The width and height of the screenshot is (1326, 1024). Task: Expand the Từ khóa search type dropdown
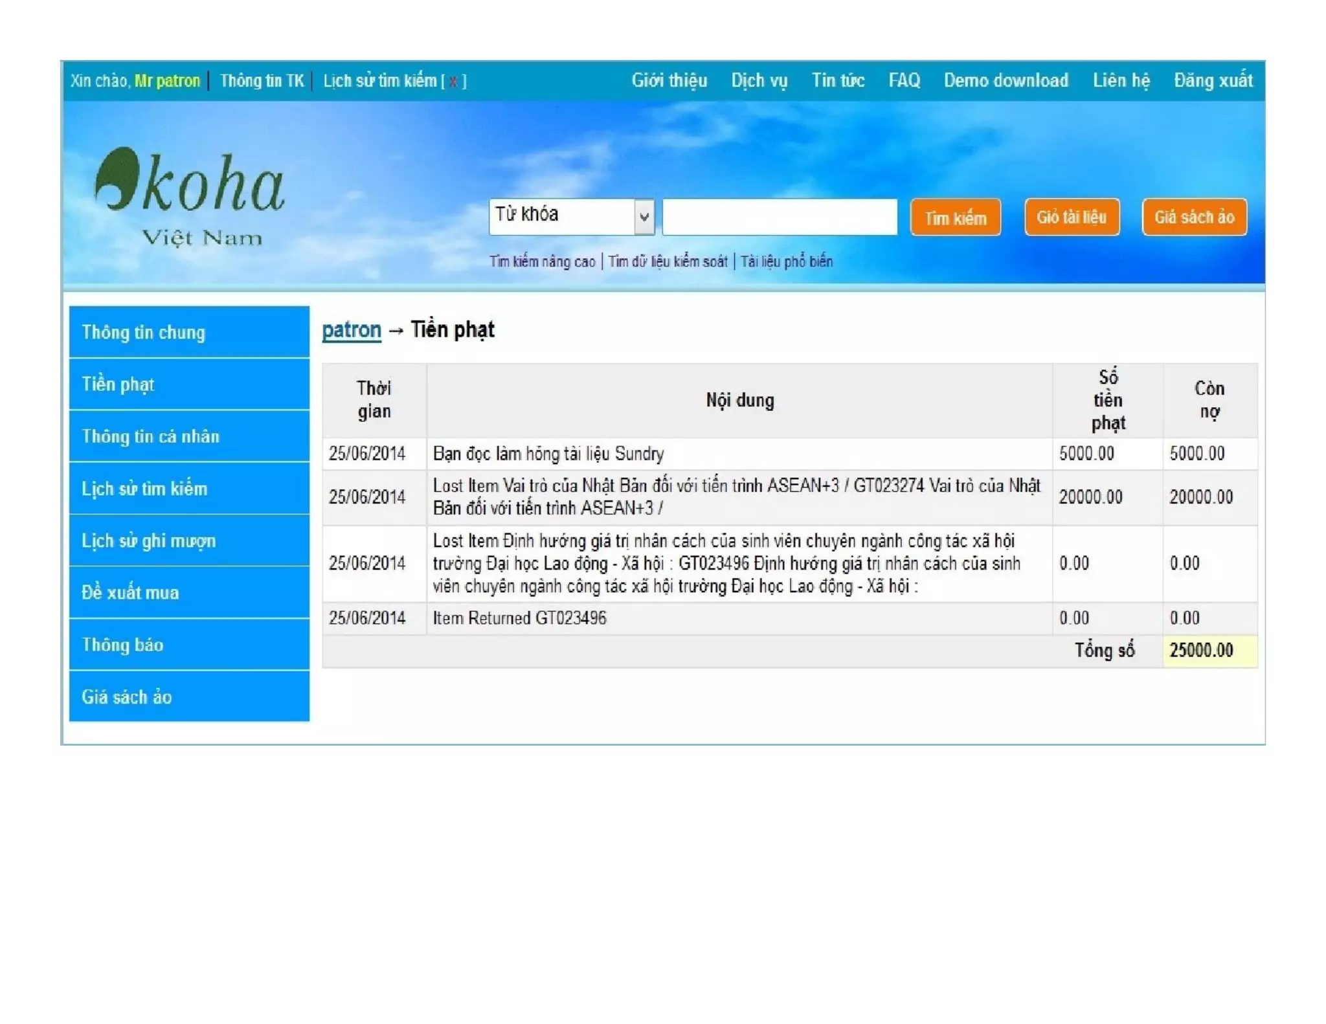pyautogui.click(x=643, y=217)
